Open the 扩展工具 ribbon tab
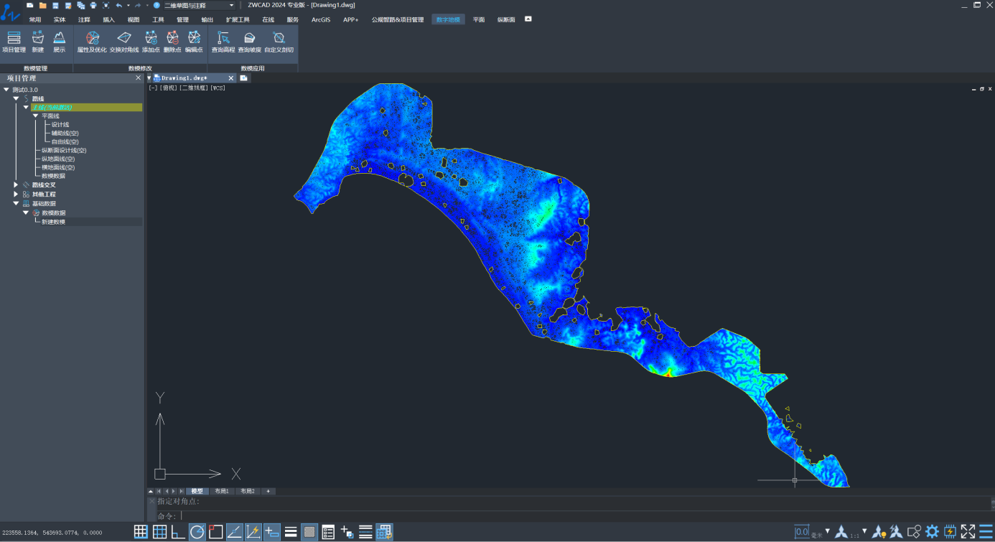This screenshot has width=995, height=542. tap(238, 19)
